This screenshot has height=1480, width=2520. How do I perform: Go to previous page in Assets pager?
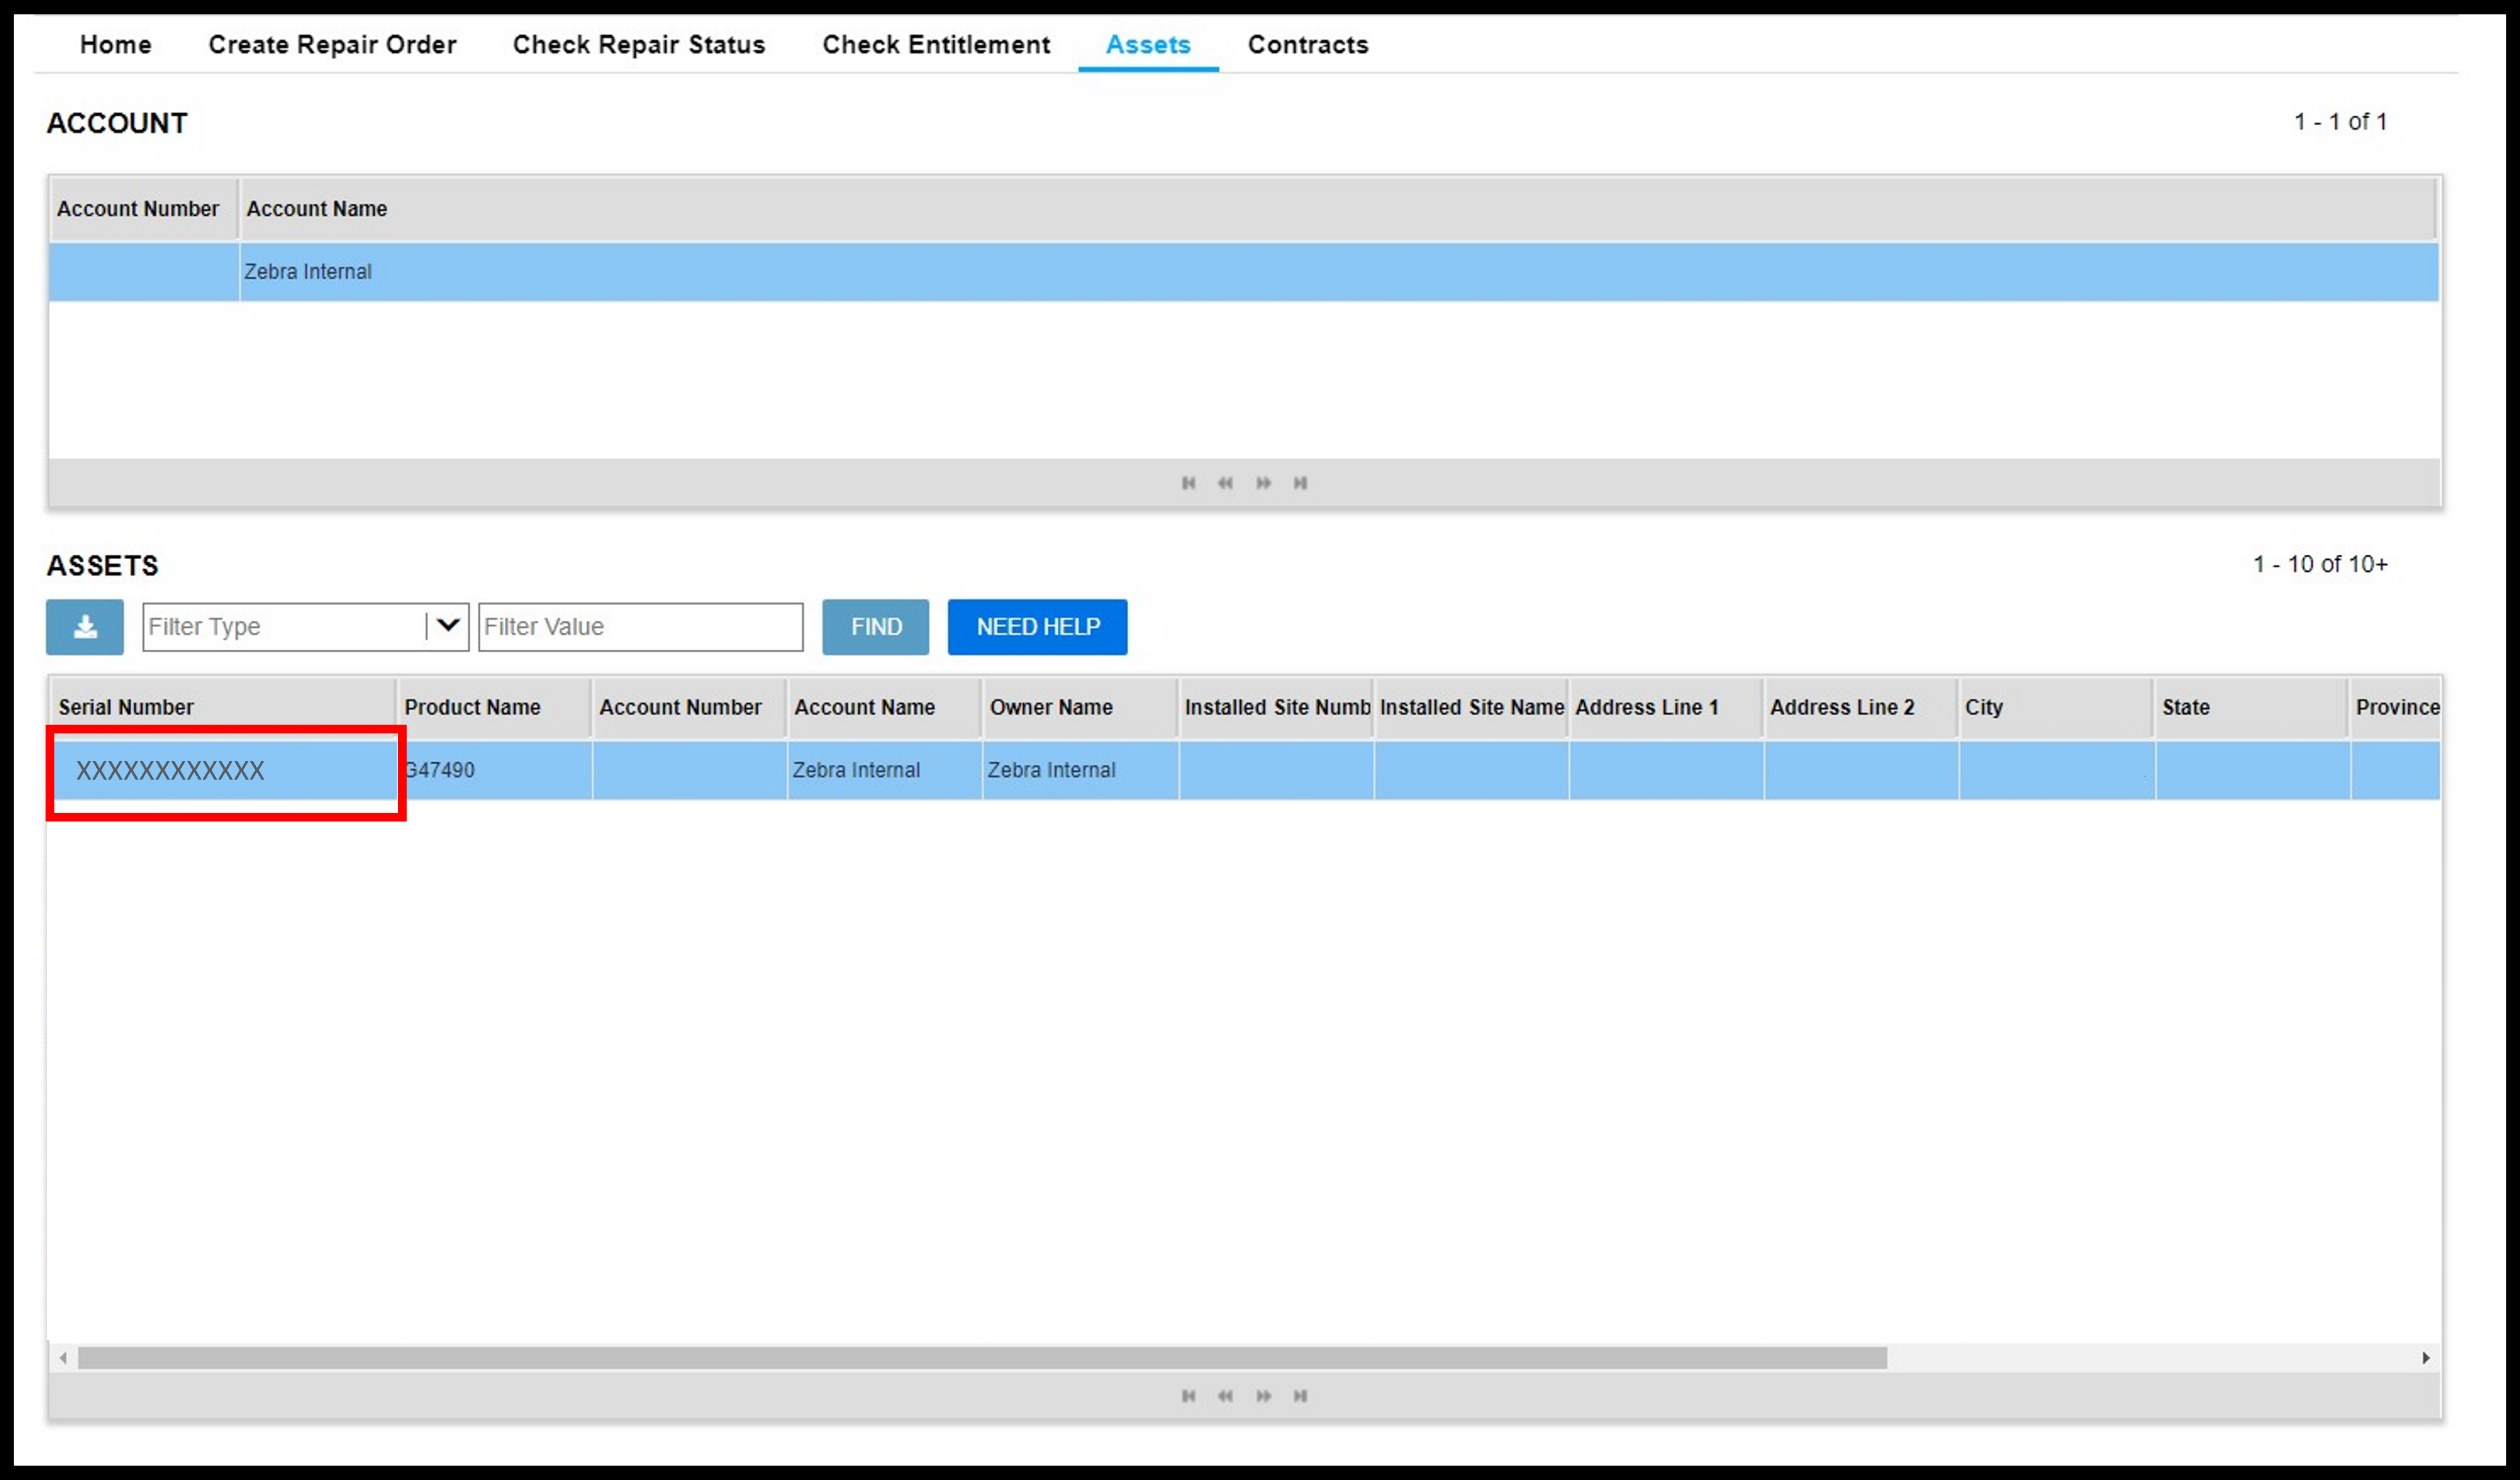[1225, 1396]
